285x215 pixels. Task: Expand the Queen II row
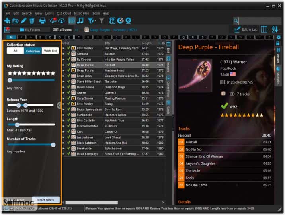pos(64,93)
